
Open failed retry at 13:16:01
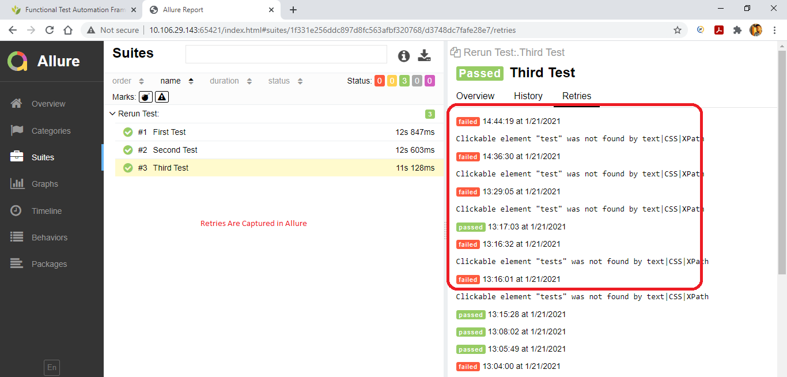click(x=508, y=279)
